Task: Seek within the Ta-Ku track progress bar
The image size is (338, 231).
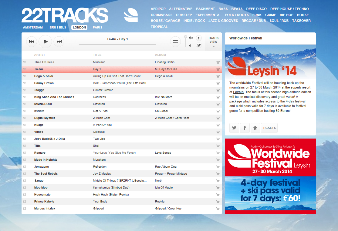Action: tap(117, 44)
